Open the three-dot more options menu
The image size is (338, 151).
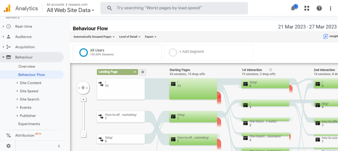coord(330,9)
